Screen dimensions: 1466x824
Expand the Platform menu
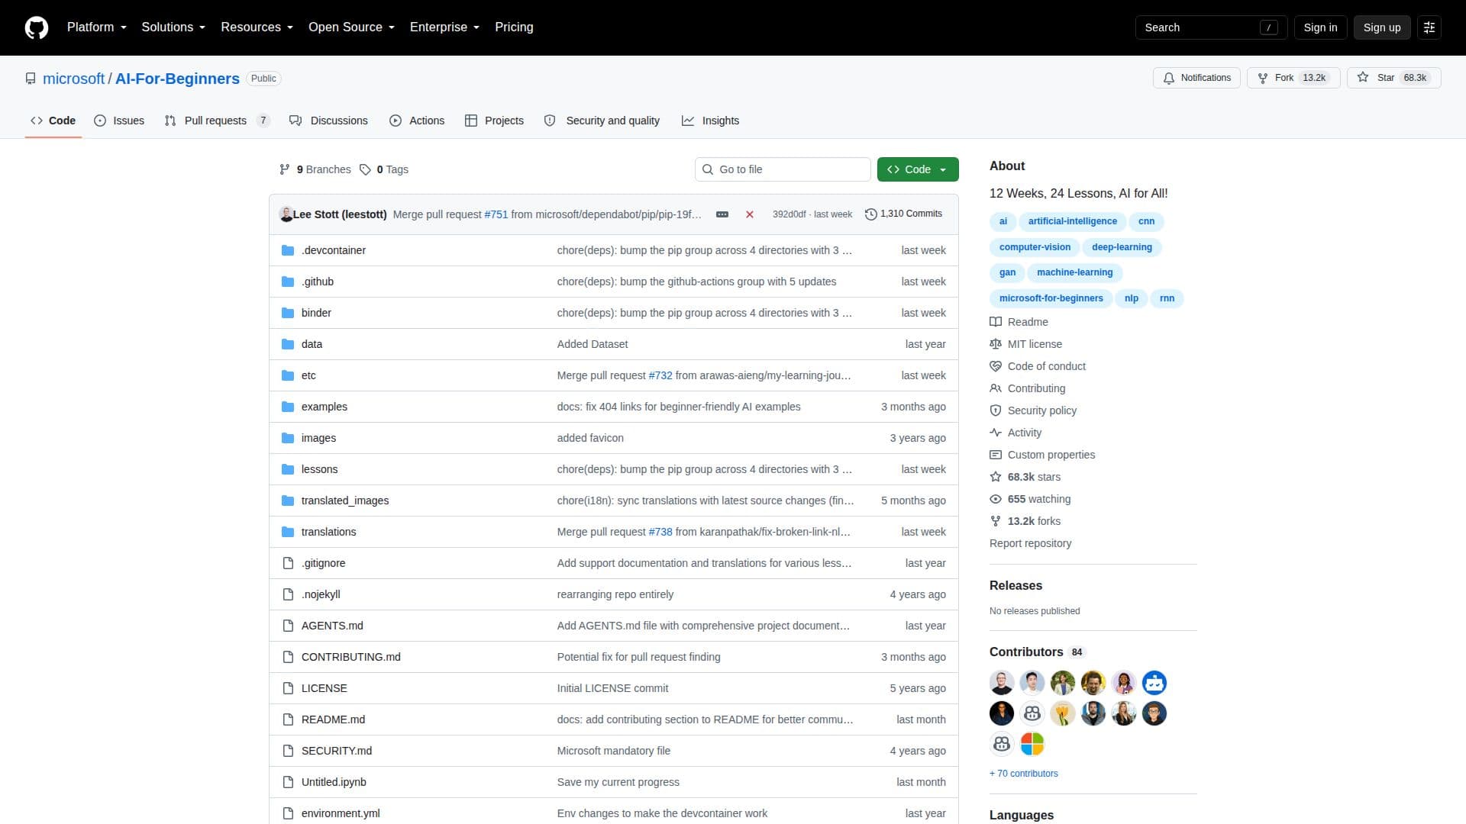coord(96,27)
